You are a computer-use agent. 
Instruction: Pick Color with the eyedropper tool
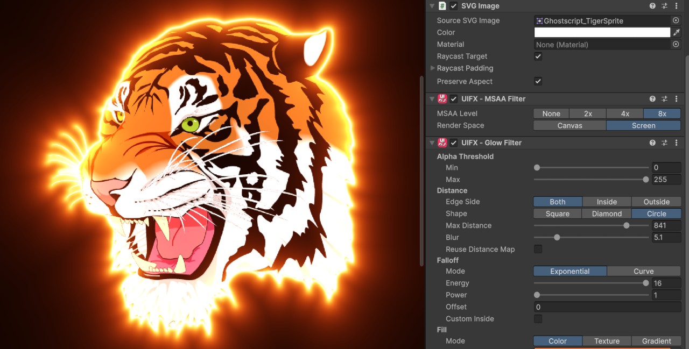[x=676, y=32]
